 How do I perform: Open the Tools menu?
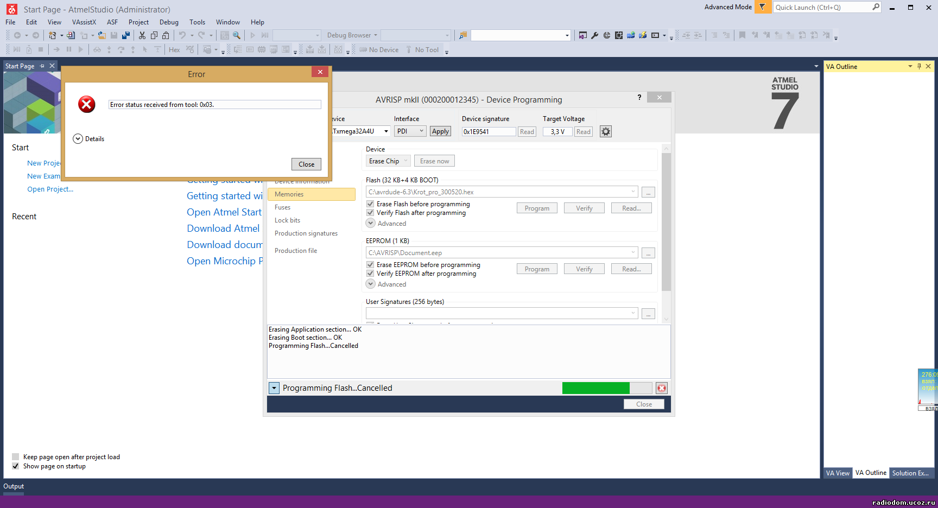tap(197, 22)
